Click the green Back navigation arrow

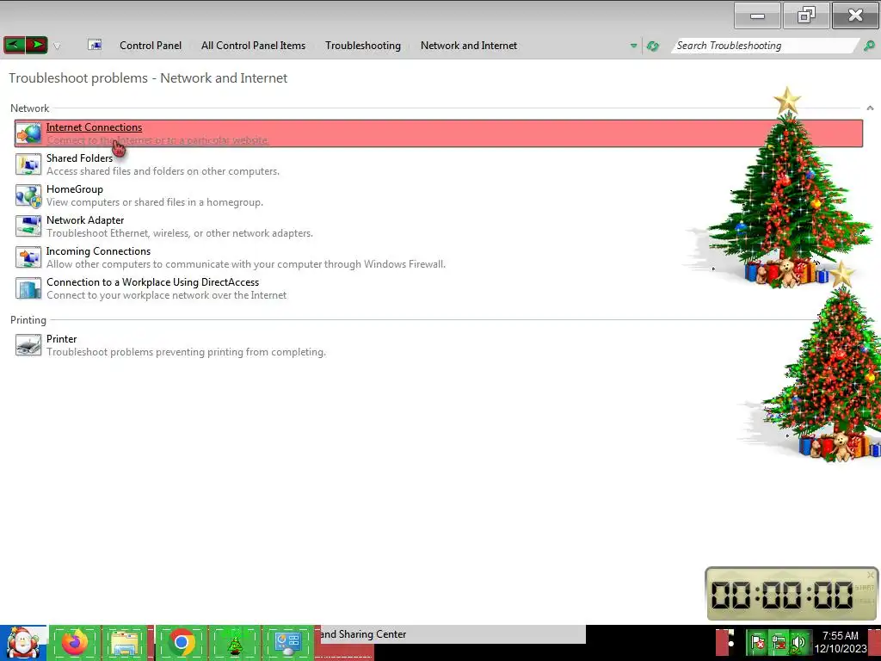pos(14,45)
